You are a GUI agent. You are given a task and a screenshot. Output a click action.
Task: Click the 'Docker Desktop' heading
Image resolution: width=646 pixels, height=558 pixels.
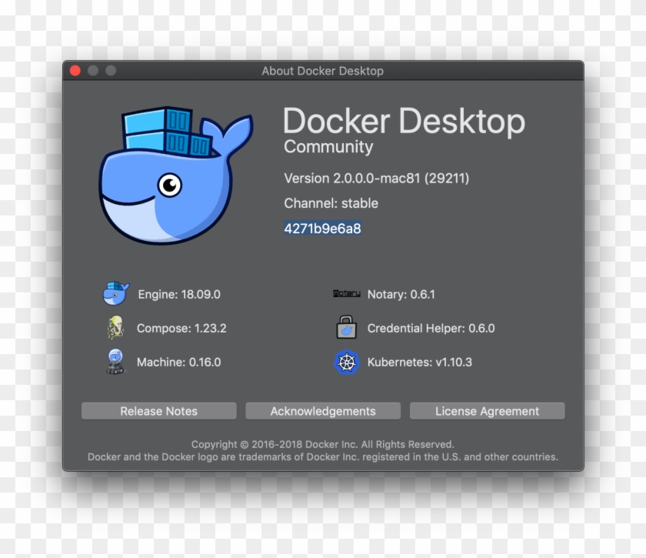[405, 122]
